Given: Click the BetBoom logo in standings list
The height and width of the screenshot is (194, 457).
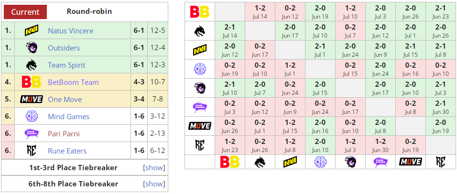Looking at the screenshot, I should tap(32, 82).
